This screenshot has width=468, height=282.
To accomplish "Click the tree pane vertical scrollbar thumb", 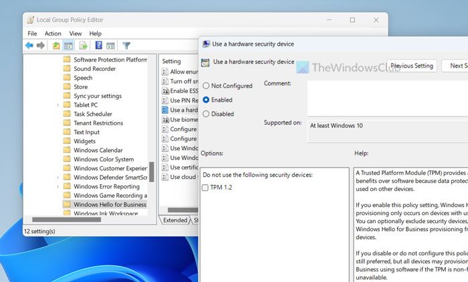I will point(152,172).
